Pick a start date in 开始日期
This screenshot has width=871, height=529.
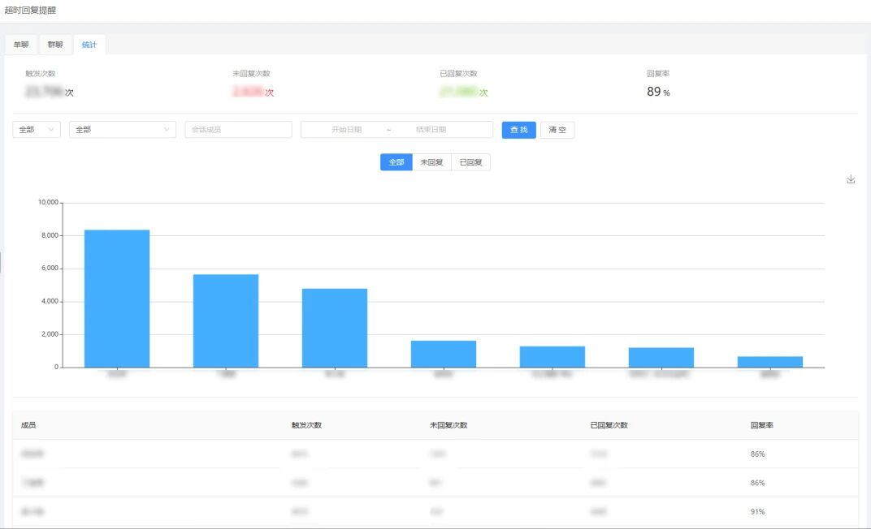(346, 130)
